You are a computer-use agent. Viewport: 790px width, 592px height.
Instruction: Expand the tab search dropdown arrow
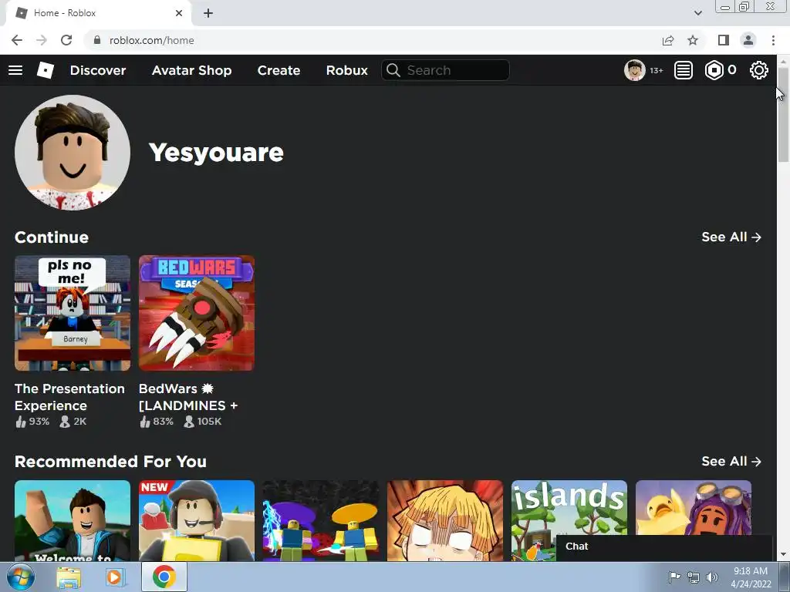pos(697,13)
